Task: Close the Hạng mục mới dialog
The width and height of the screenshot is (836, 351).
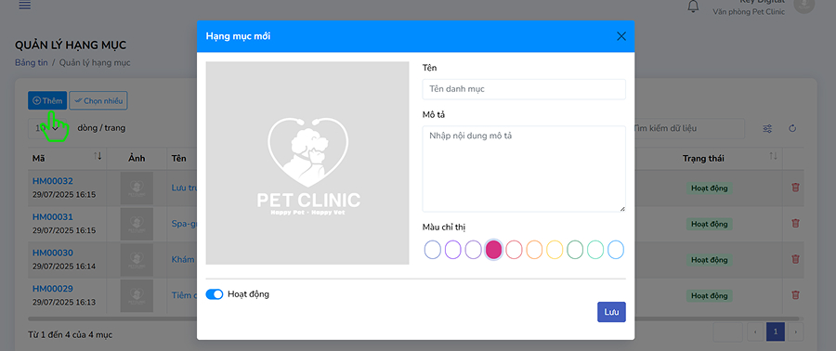Action: (621, 36)
